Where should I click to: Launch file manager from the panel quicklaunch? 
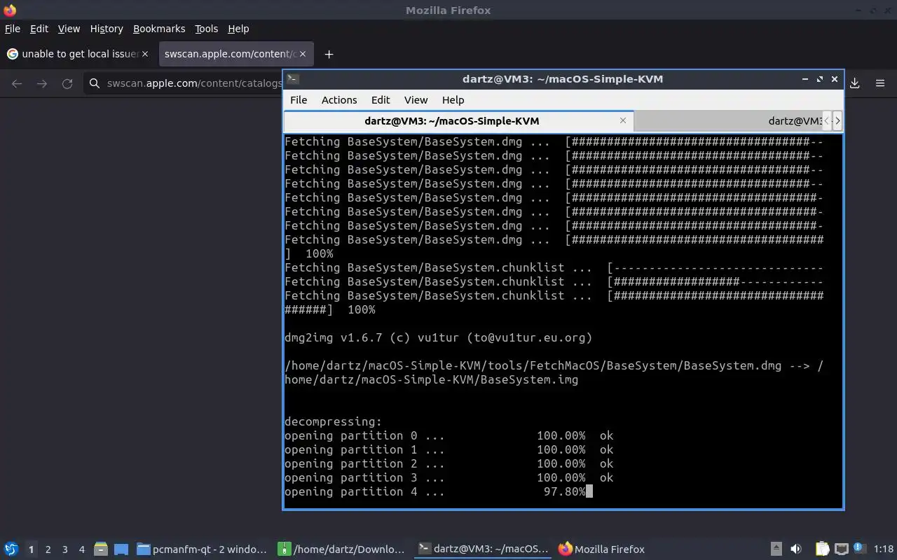pos(101,549)
